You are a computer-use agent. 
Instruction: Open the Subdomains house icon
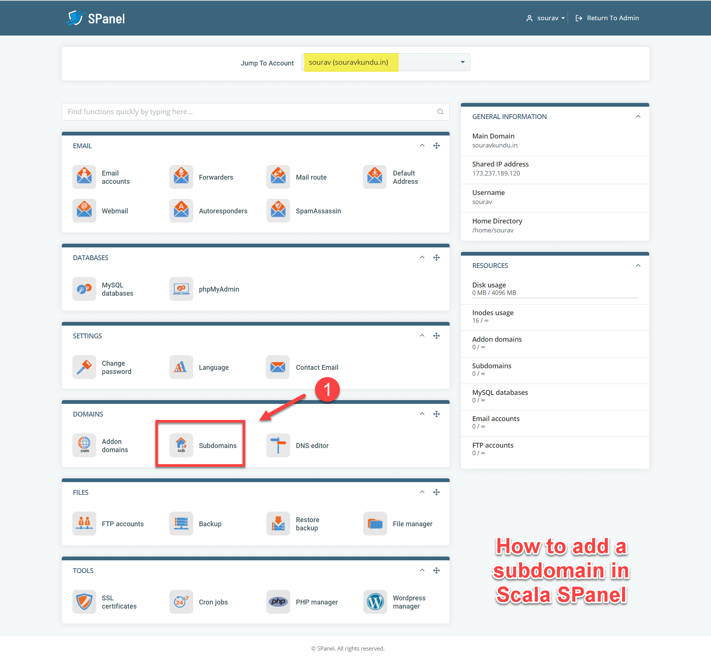coord(181,445)
